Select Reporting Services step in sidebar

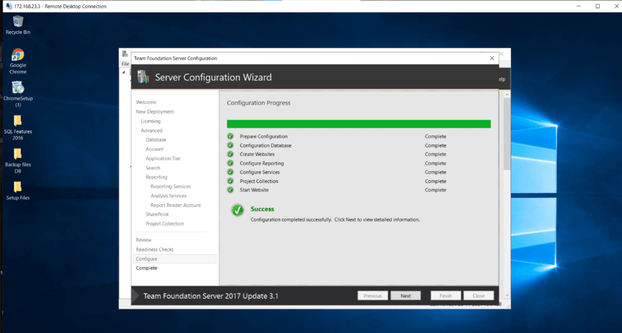(171, 186)
